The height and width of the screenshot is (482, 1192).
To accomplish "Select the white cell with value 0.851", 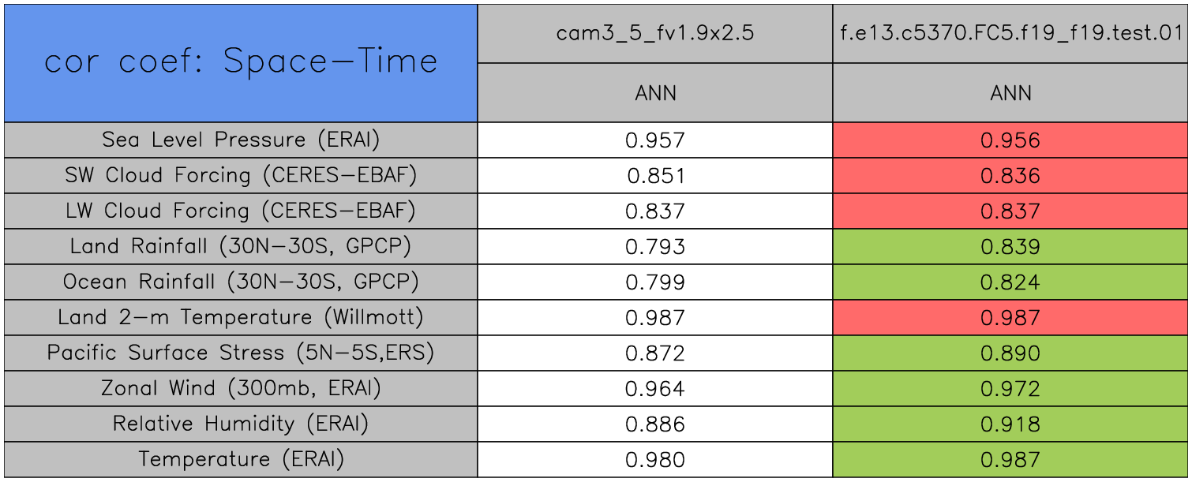I will pyautogui.click(x=654, y=176).
